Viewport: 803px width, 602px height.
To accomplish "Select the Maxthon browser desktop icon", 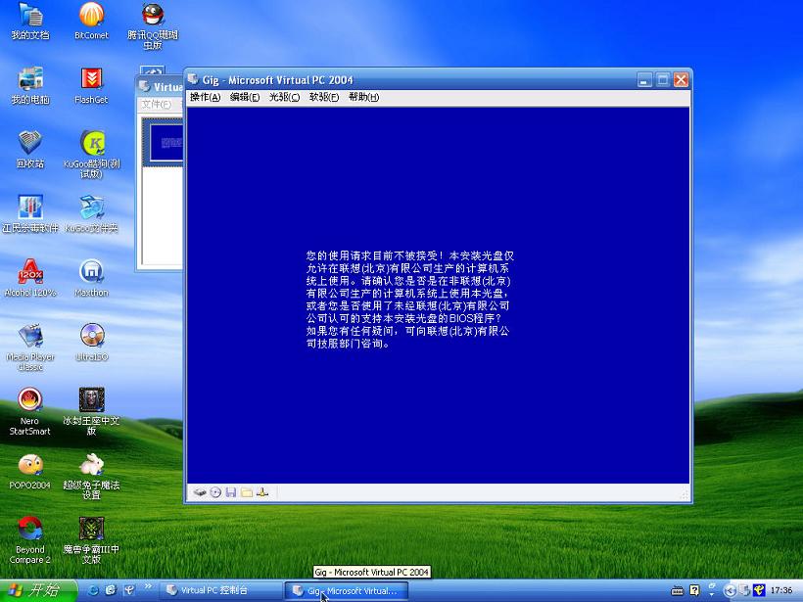I will (91, 278).
